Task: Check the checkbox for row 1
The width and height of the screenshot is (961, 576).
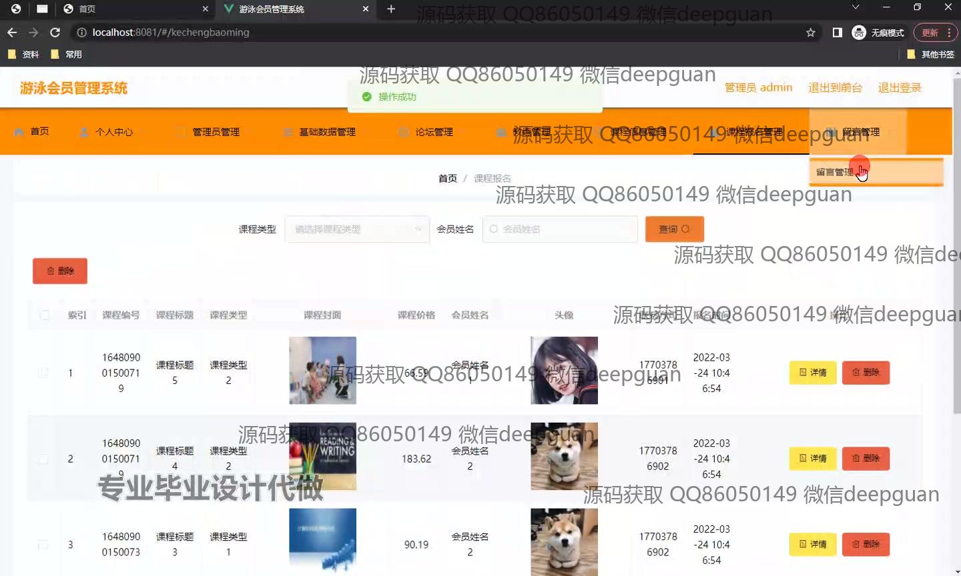Action: (x=43, y=373)
